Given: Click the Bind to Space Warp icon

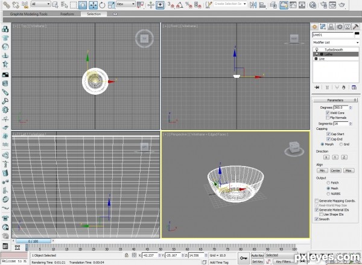Looking at the screenshot, I should click(x=25, y=5).
